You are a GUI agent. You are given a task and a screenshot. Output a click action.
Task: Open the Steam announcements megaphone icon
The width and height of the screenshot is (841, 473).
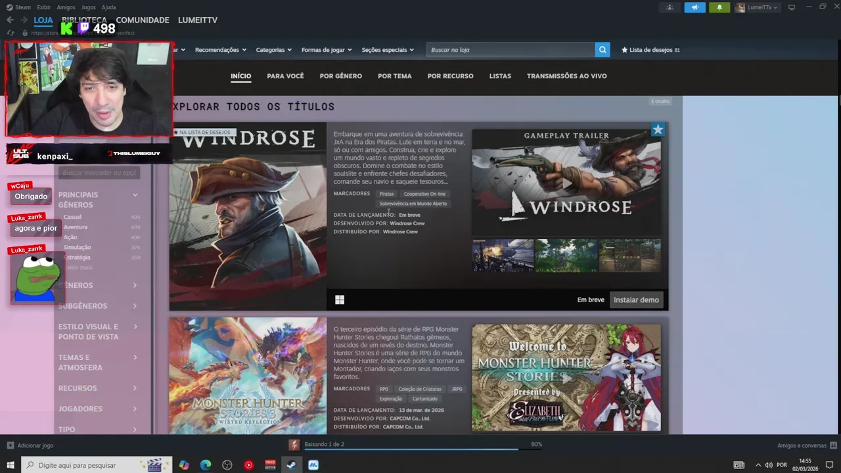point(694,7)
